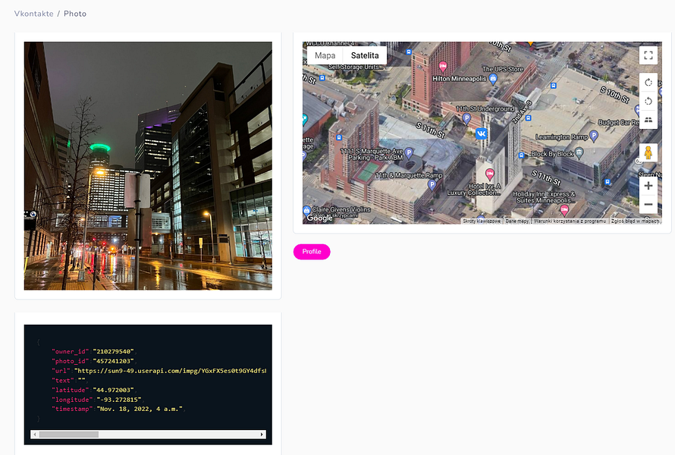Click the Pegman Street View icon
Screen dimensions: 675x455
click(648, 152)
